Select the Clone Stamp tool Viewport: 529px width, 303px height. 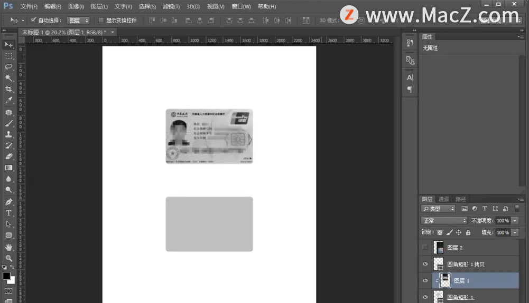pos(8,134)
